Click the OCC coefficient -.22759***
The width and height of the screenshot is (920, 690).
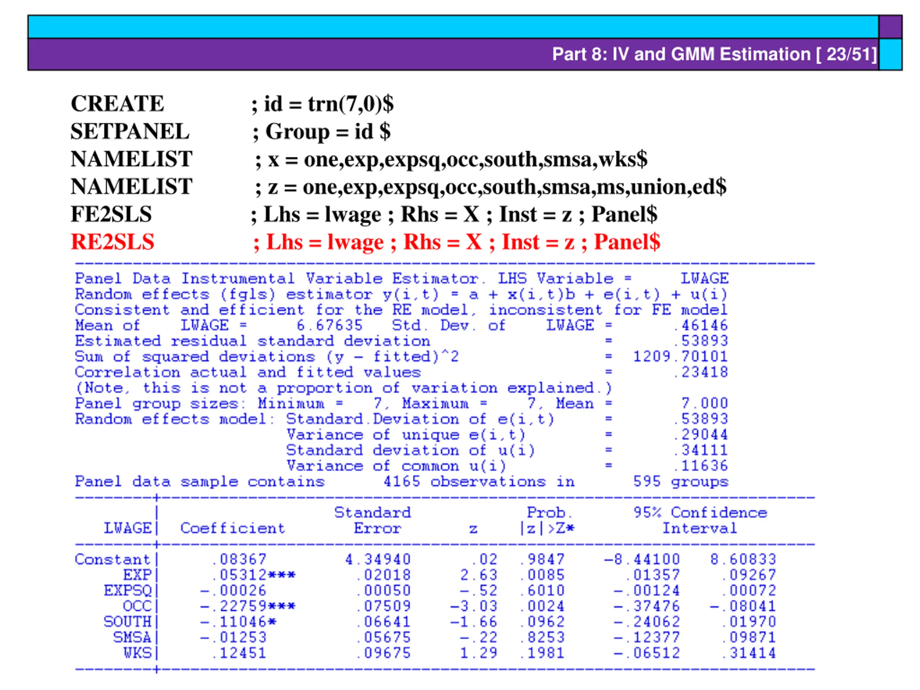tap(248, 606)
